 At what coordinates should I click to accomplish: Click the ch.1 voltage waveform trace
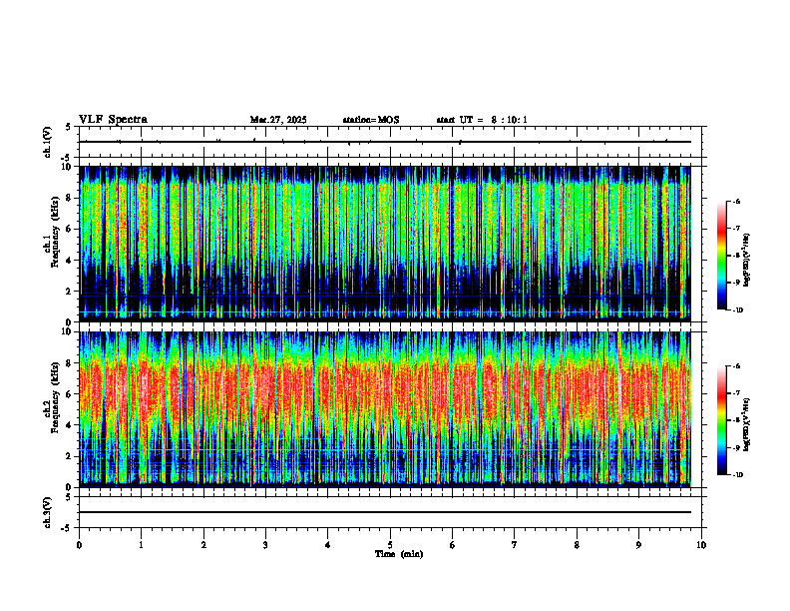tap(385, 142)
